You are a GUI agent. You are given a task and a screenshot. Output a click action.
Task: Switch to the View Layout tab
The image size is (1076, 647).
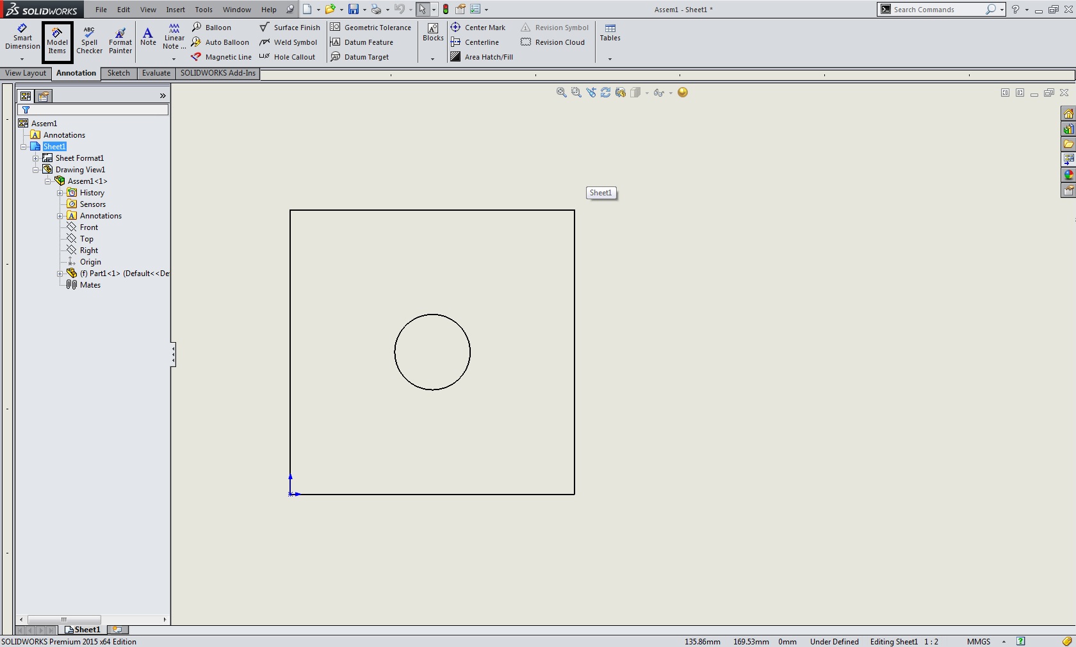point(26,73)
